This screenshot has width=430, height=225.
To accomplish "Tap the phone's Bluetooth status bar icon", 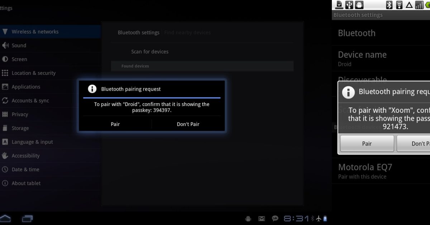I will coord(390,5).
